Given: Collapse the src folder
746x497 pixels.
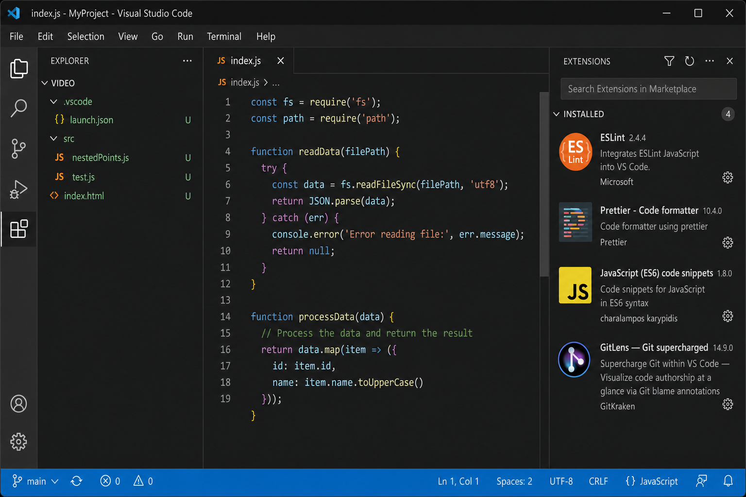Looking at the screenshot, I should coord(53,138).
